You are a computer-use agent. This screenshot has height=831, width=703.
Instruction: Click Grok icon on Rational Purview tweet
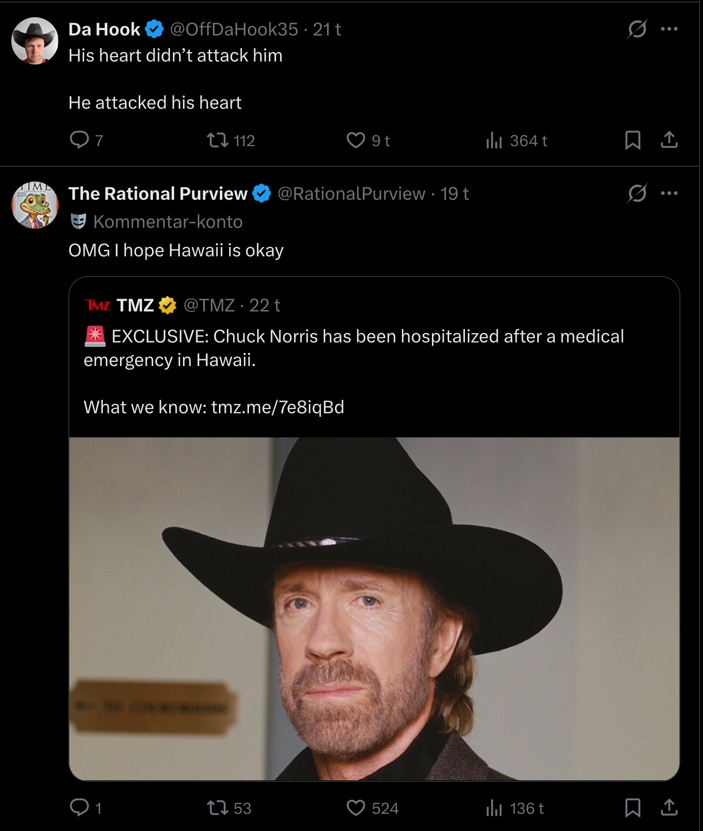(x=637, y=193)
